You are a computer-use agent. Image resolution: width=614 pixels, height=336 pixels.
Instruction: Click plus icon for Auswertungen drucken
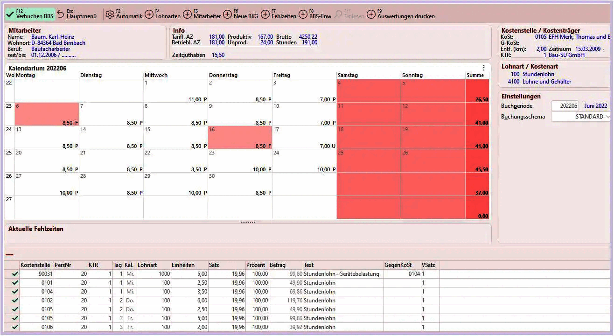tap(371, 14)
